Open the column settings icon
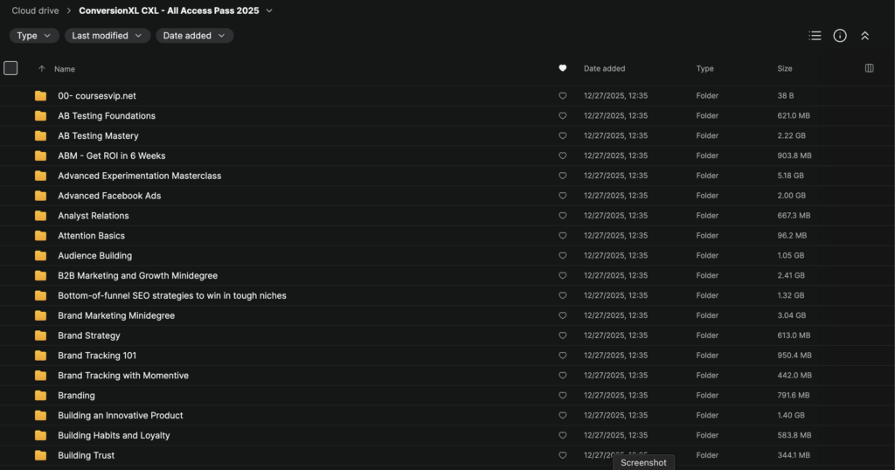 coord(869,68)
